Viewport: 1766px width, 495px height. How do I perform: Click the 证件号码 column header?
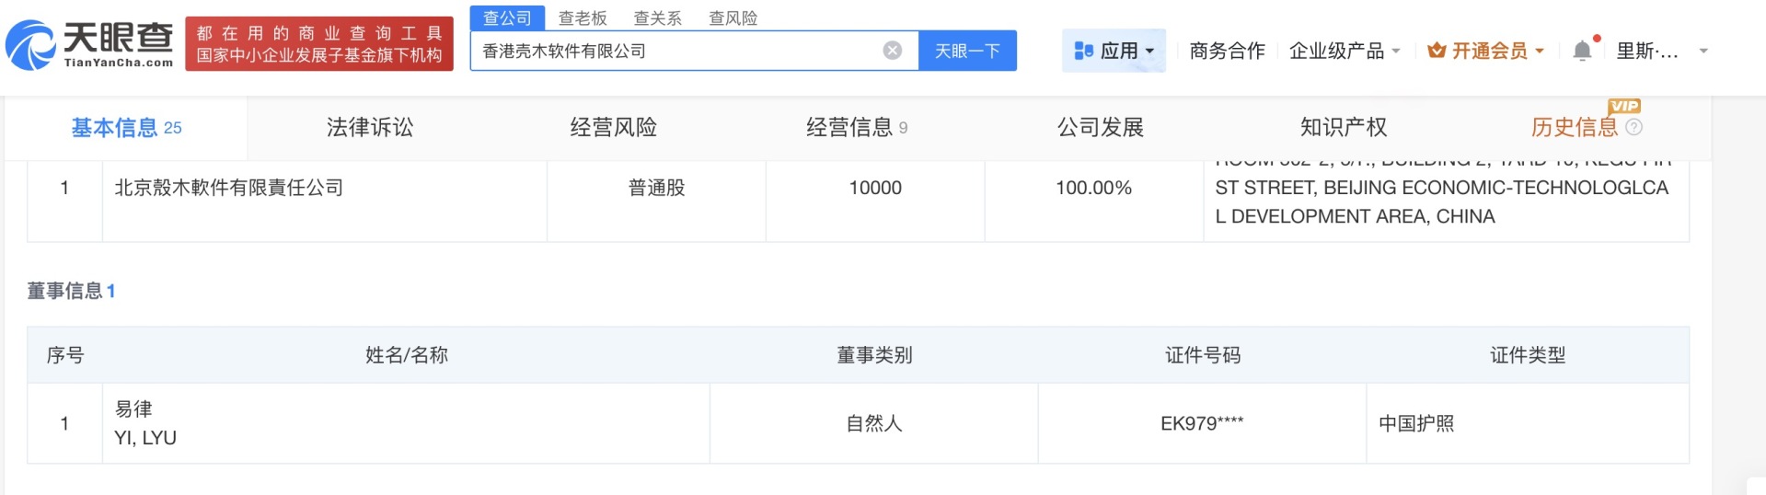[x=1203, y=355]
